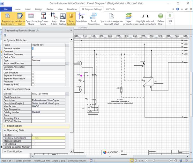Check the Lock Structure checkbox
193x163 pixels.
pos(33,73)
